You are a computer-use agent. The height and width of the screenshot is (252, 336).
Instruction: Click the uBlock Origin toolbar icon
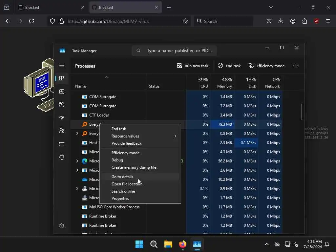click(x=316, y=21)
